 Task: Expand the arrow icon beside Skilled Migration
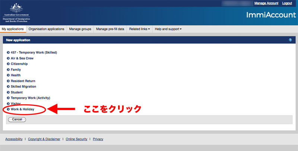pos(8,86)
